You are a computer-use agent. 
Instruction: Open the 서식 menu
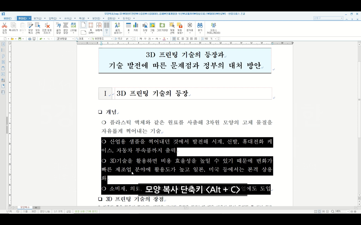coord(68,19)
